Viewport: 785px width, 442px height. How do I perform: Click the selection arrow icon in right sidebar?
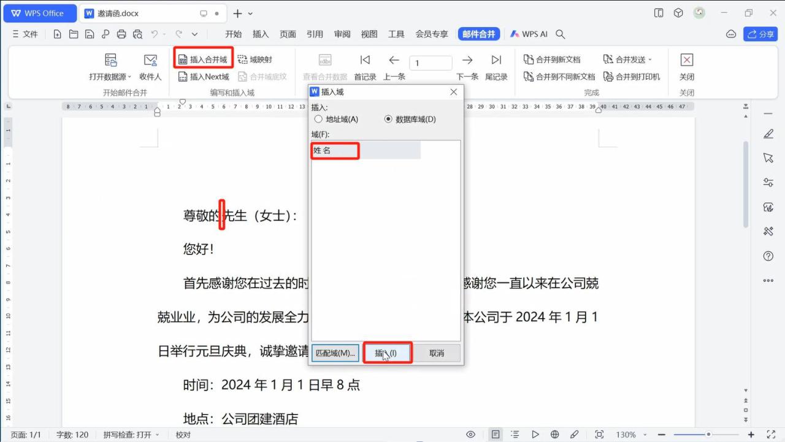[x=768, y=158]
